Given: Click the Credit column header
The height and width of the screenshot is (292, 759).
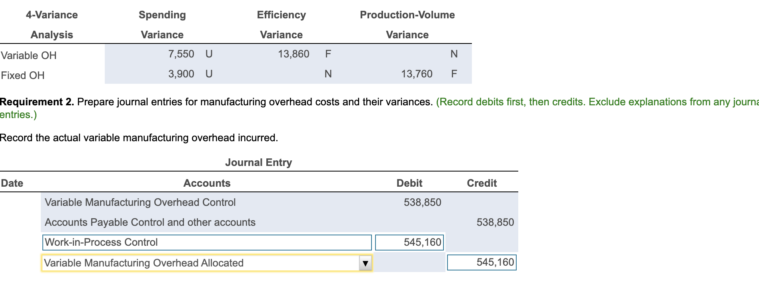Looking at the screenshot, I should 481,183.
